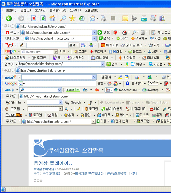Image resolution: width=171 pixels, height=193 pixels.
Task: Stop page loading with red X icon
Action: [x=34, y=18]
